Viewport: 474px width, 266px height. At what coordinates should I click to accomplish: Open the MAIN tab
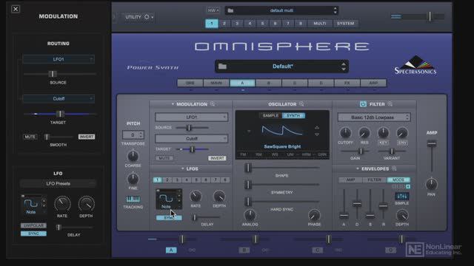coord(216,83)
